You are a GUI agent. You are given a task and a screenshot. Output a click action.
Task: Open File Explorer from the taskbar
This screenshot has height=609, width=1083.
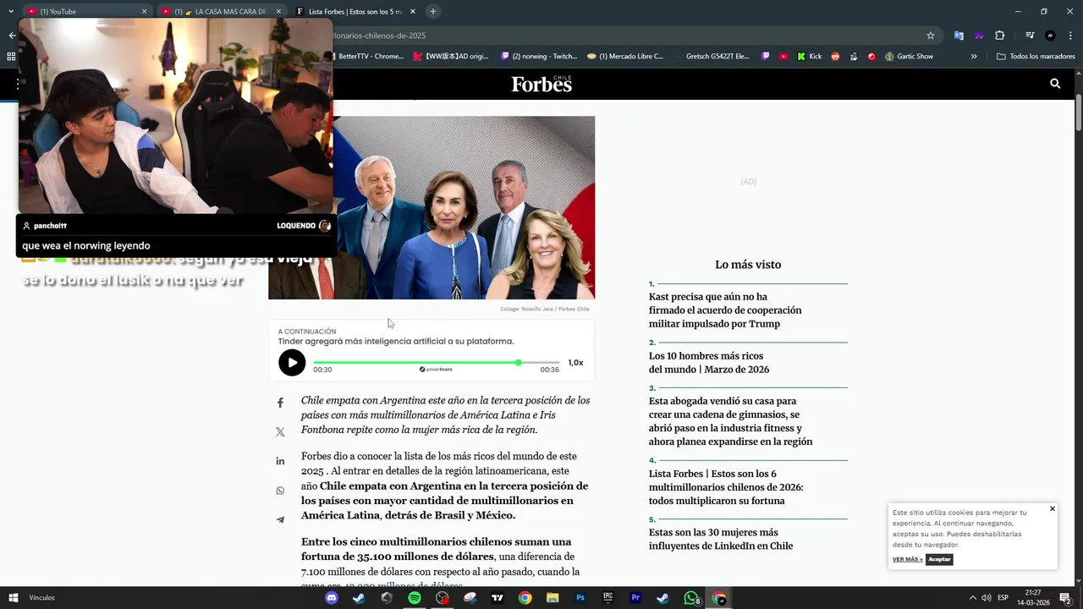[x=552, y=598]
